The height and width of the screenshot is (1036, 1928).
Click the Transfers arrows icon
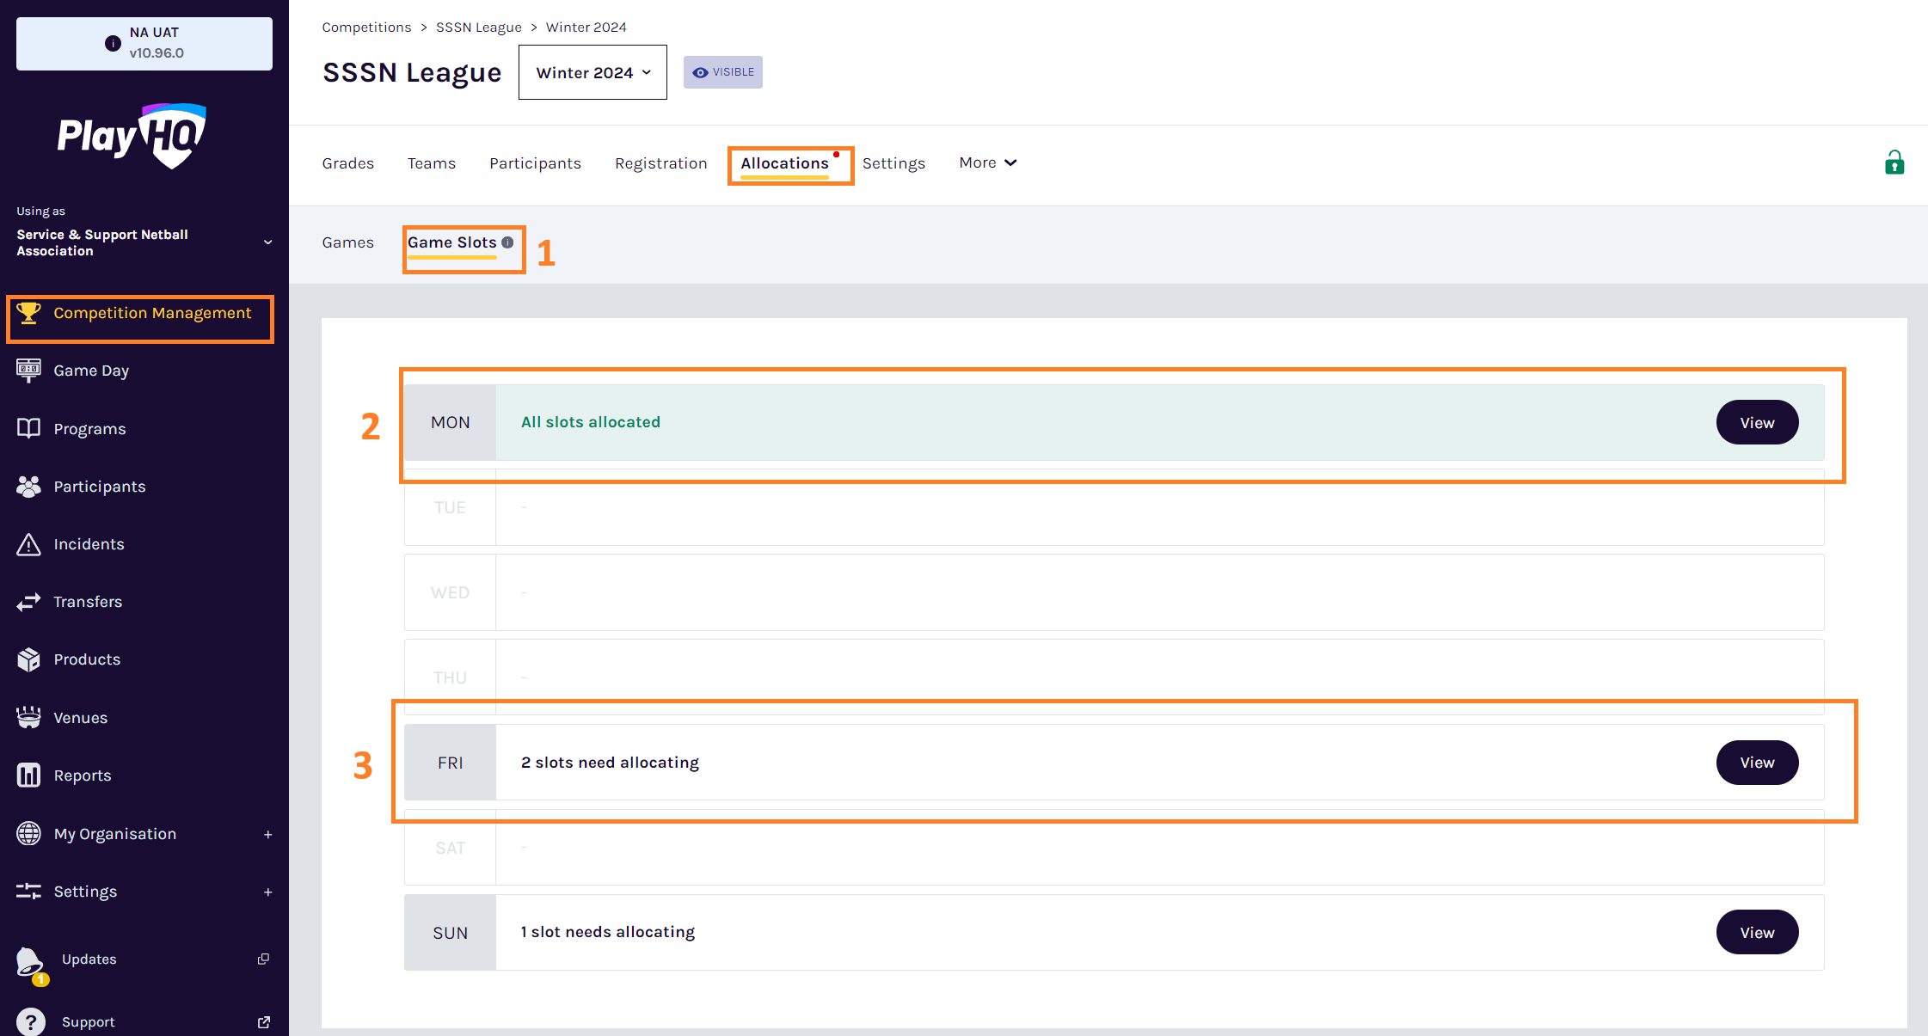click(28, 602)
